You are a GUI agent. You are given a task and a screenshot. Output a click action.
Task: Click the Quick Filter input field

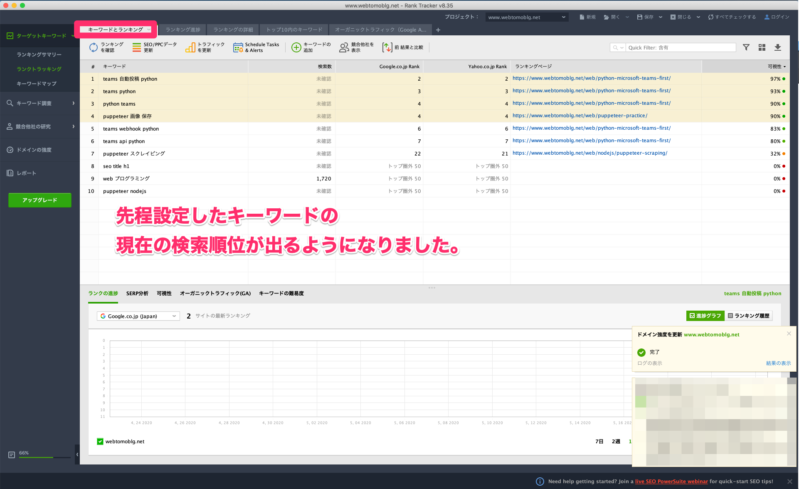681,47
